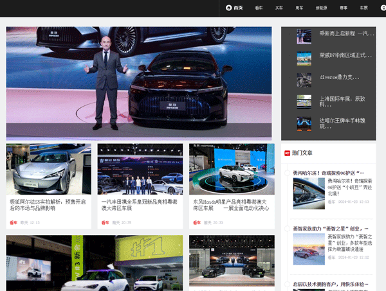
Task: Select the 用车 navigation item
Action: point(299,8)
